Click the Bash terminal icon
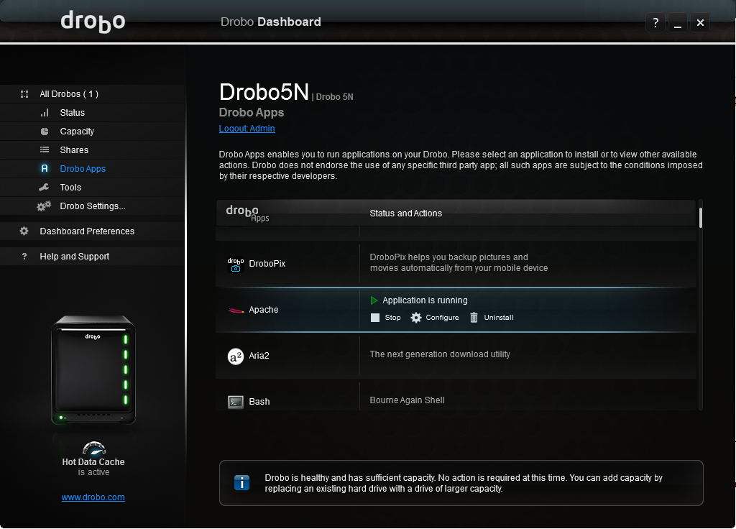The height and width of the screenshot is (529, 736). 236,401
